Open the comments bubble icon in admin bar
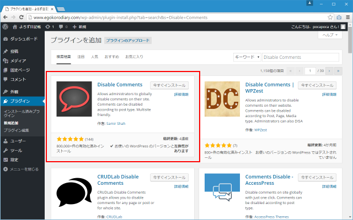The image size is (353, 220). coord(63,27)
